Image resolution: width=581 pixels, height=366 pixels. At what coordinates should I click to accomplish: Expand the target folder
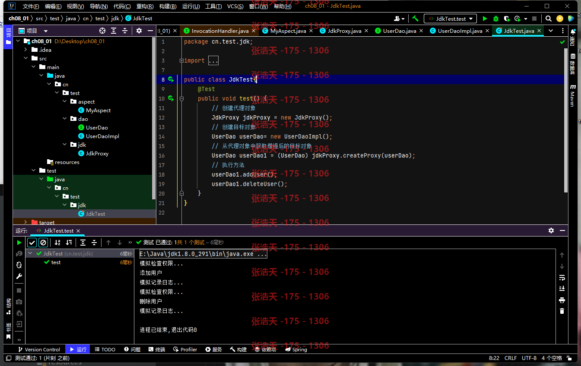tap(25, 222)
